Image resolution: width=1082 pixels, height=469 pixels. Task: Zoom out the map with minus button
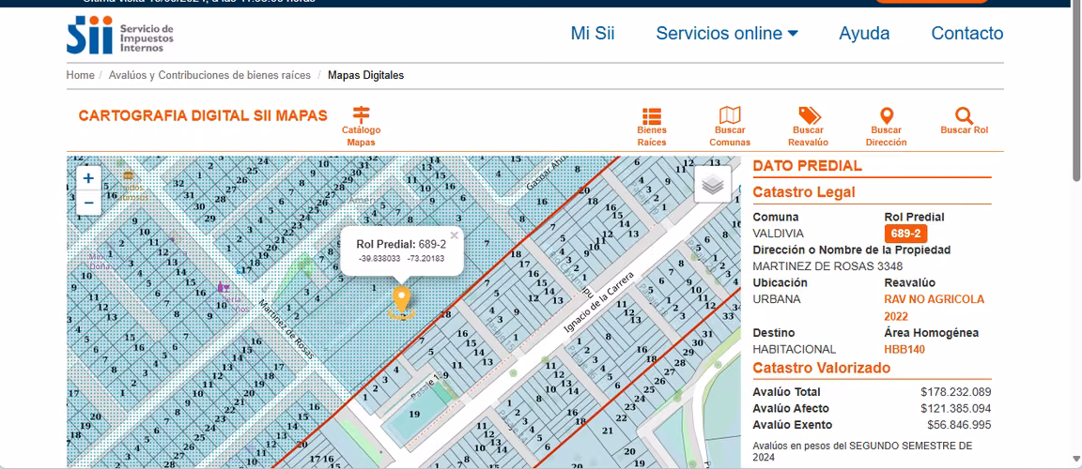88,204
